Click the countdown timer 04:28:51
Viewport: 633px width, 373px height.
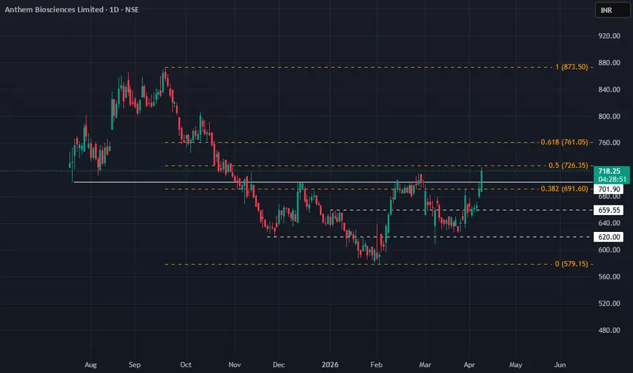coord(612,180)
